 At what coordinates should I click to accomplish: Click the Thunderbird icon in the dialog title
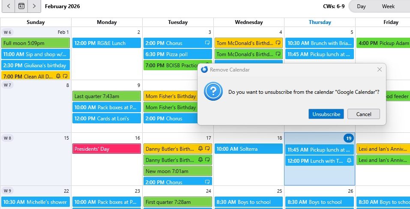coord(204,69)
